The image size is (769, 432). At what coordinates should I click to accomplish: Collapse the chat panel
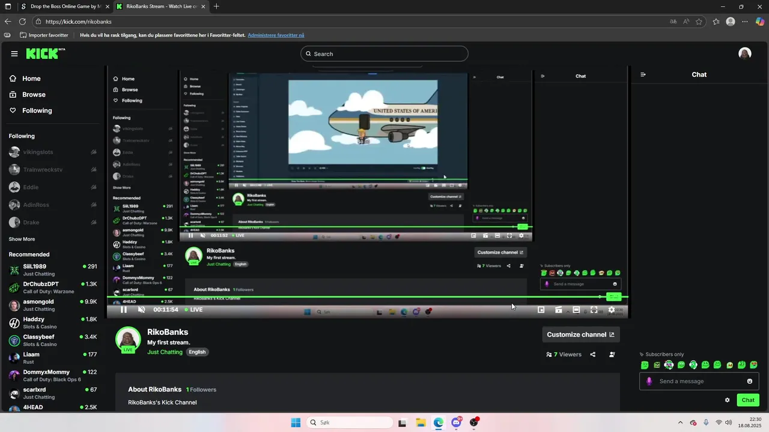click(643, 74)
